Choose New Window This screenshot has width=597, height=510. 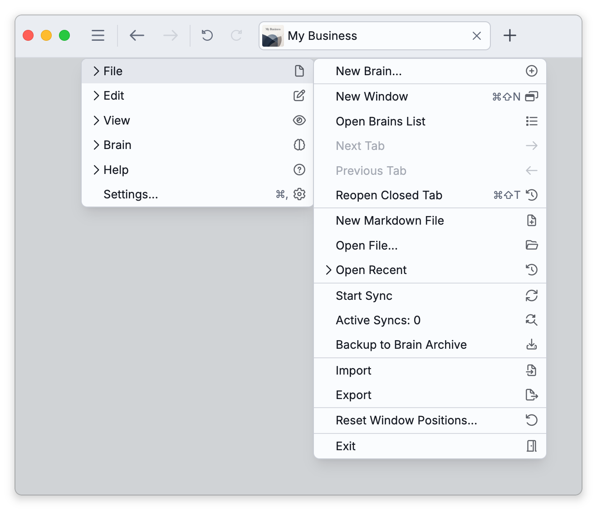430,96
